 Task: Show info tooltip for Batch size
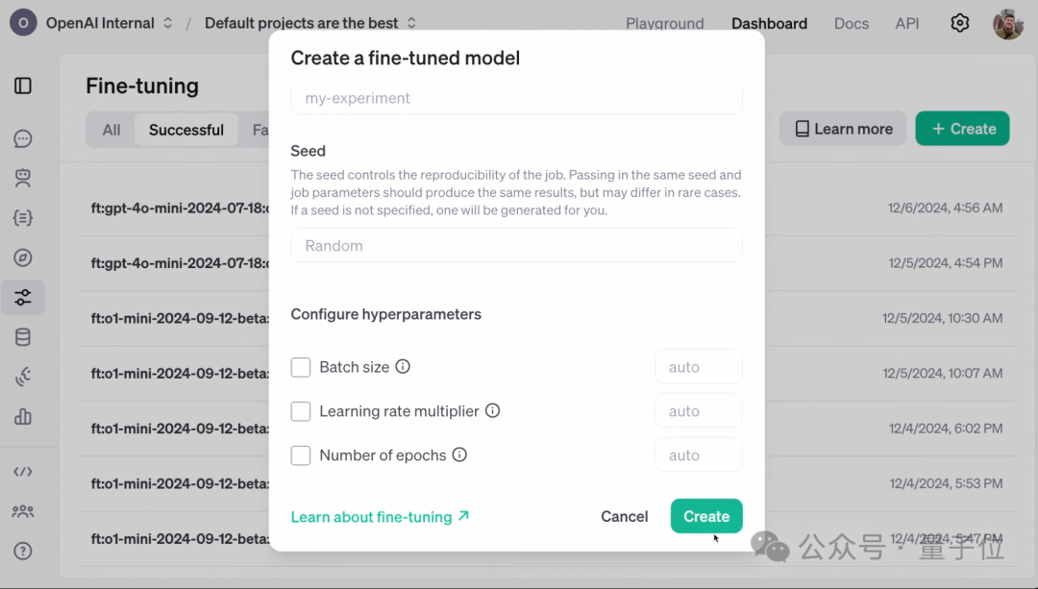point(403,367)
